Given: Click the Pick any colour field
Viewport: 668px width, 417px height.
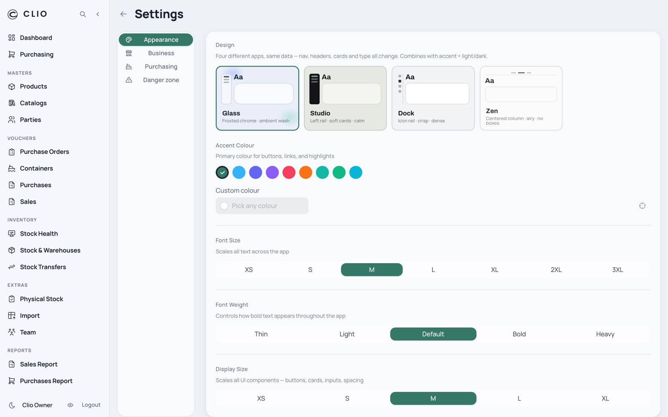Looking at the screenshot, I should [262, 206].
